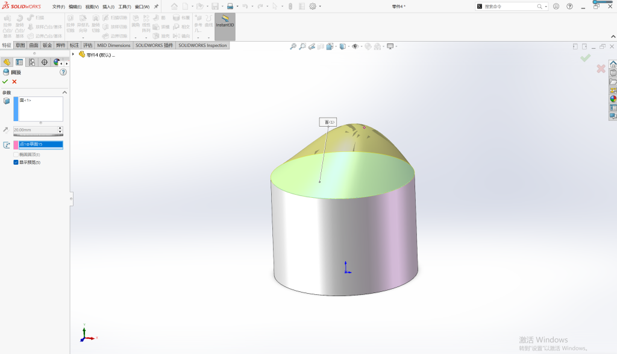Open the view orientation dropdown arrow

coord(336,46)
